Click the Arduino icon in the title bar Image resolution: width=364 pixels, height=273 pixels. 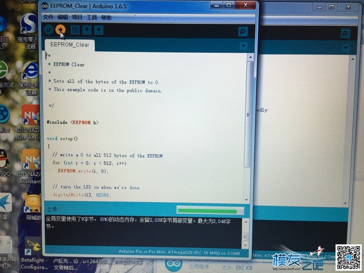point(45,6)
